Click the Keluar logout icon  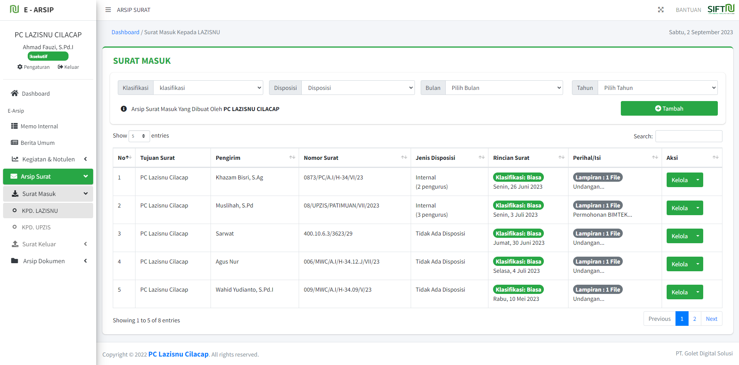[x=60, y=67]
